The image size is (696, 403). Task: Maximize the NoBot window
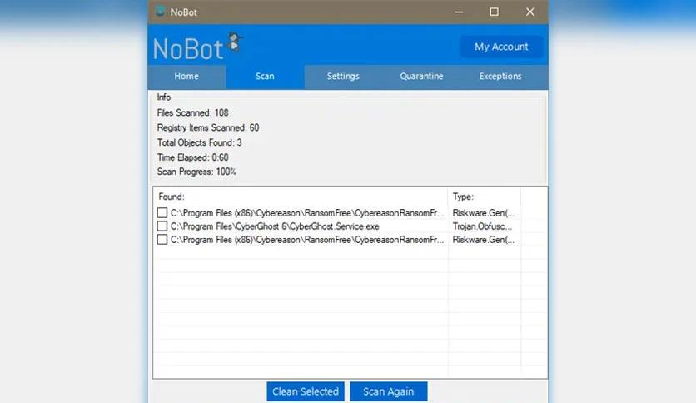(494, 12)
